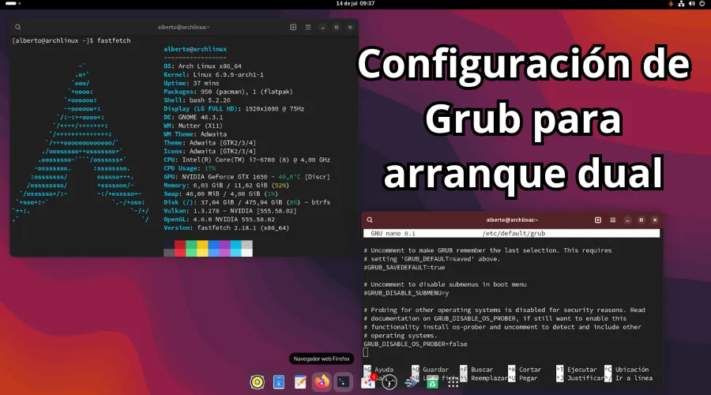This screenshot has height=395, width=711.
Task: Show applications grid in the dock
Action: coord(453,383)
